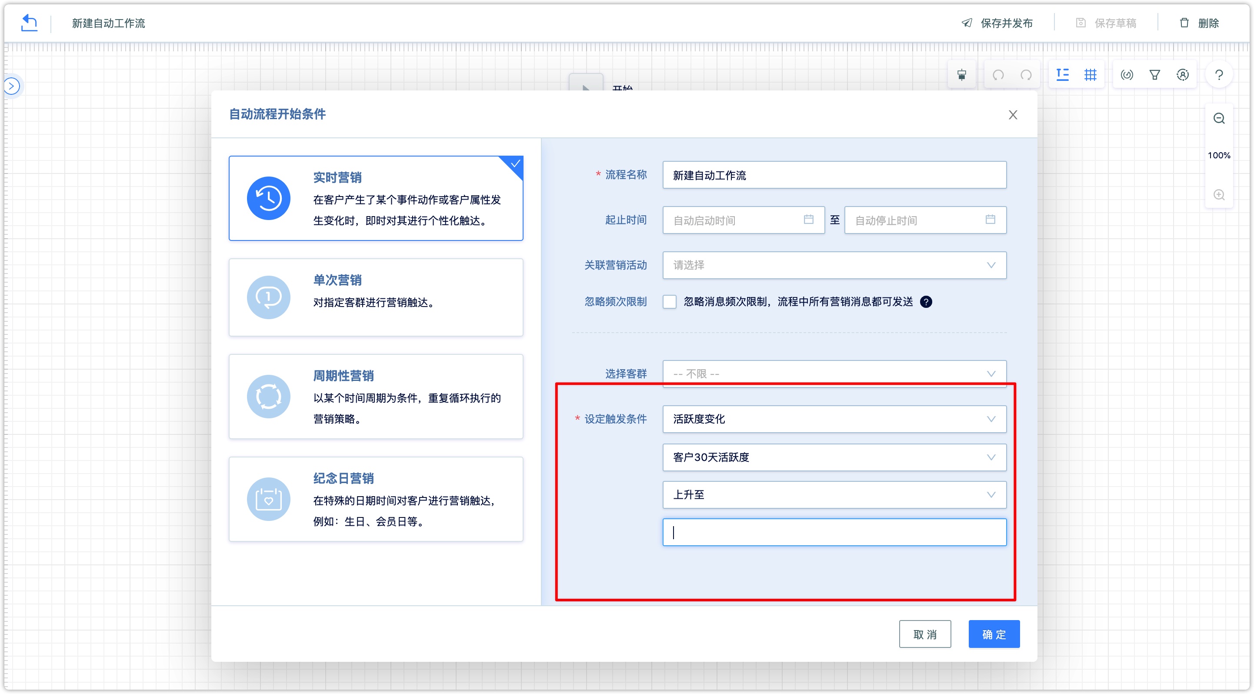Click the 100% zoom level

1219,155
